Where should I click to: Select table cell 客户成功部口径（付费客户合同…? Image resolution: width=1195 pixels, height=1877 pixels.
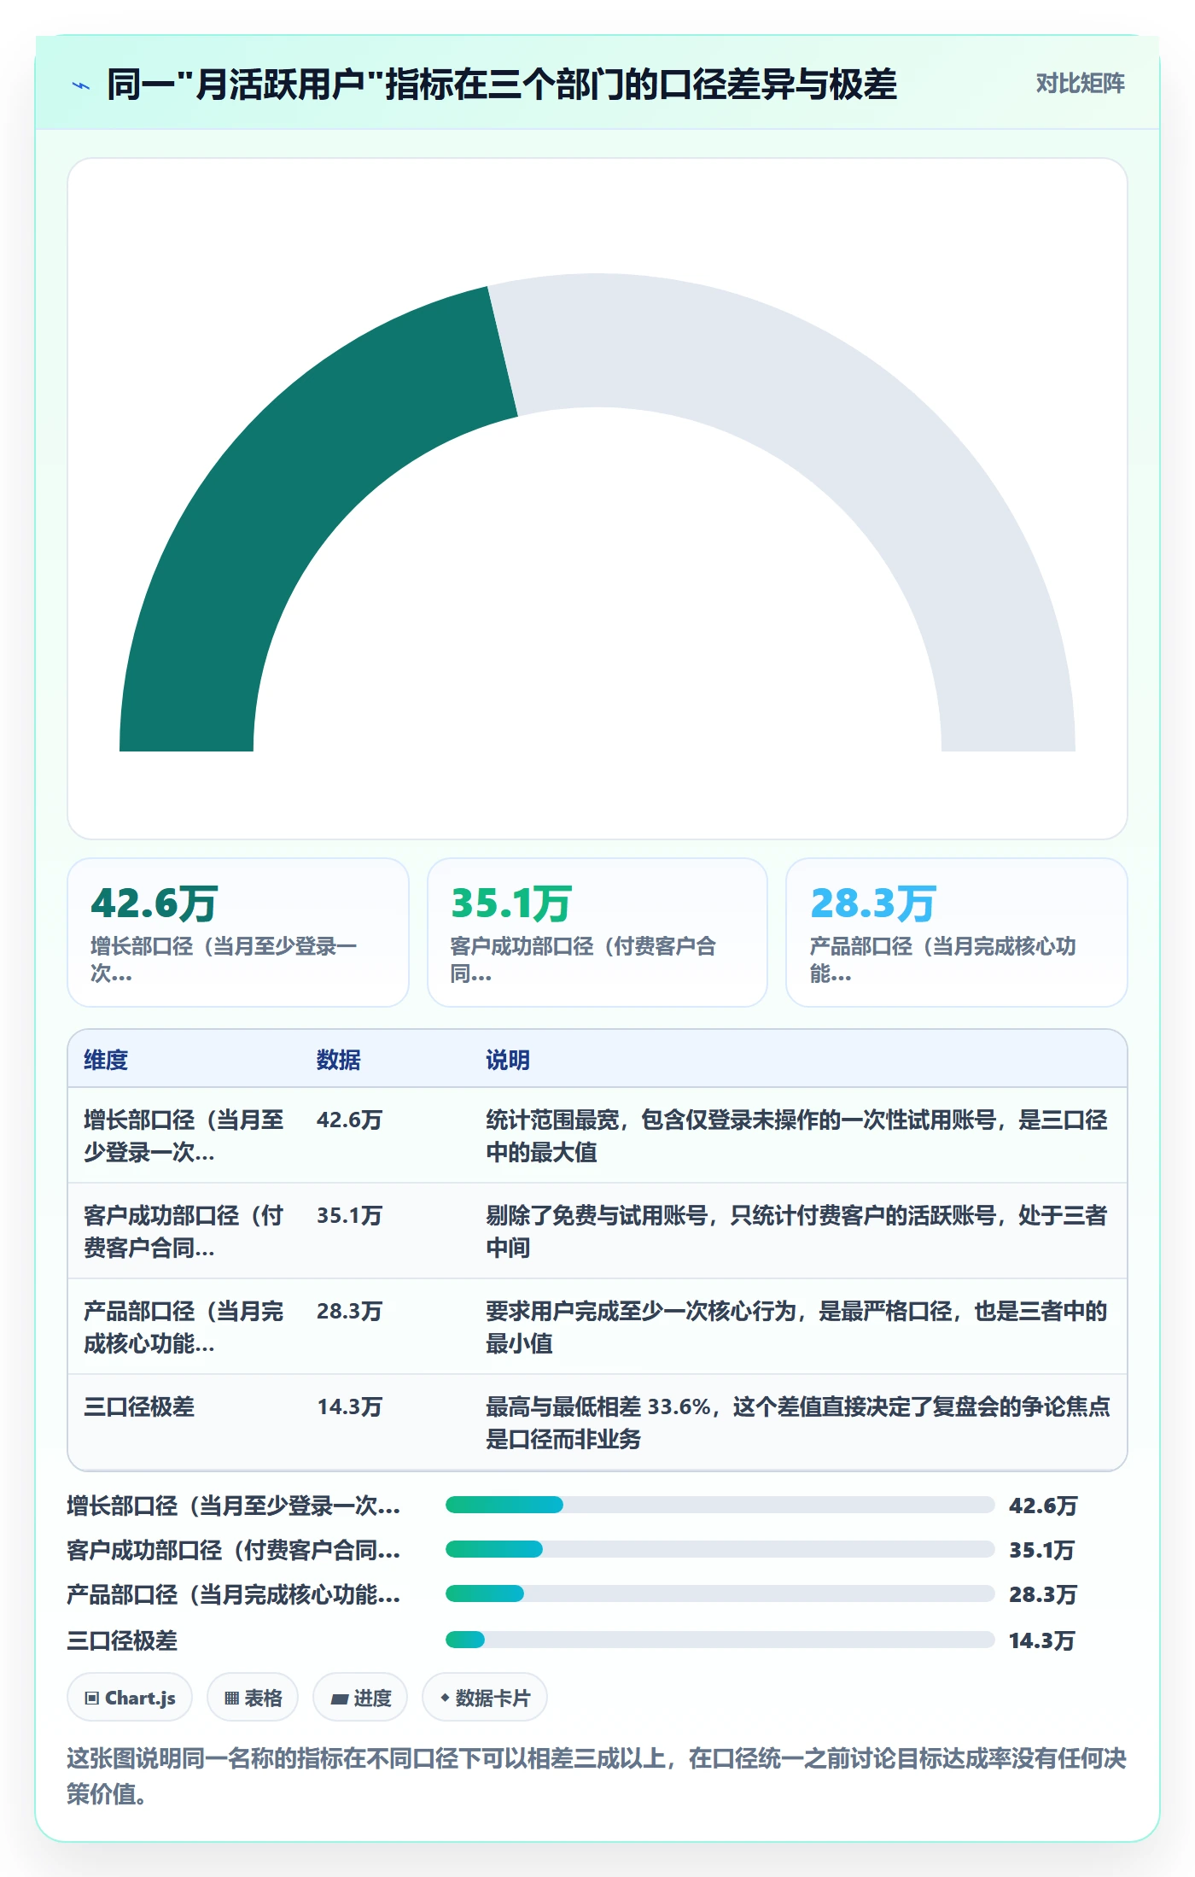pos(184,1231)
